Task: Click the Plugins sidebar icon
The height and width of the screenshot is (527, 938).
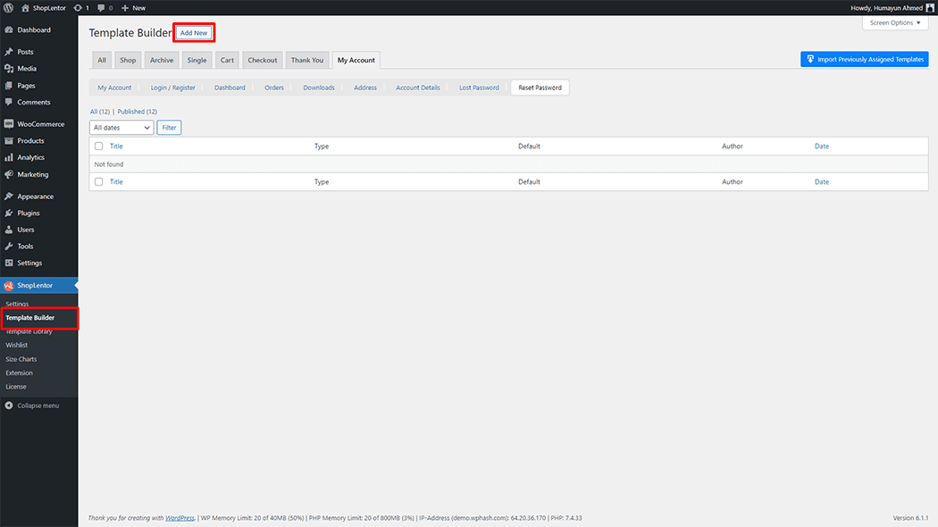Action: (9, 213)
